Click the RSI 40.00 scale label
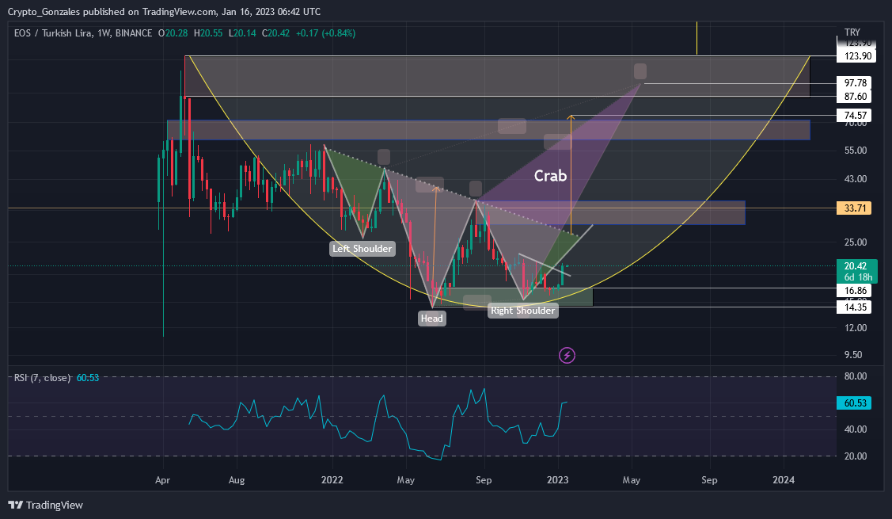Image resolution: width=892 pixels, height=519 pixels. 856,429
